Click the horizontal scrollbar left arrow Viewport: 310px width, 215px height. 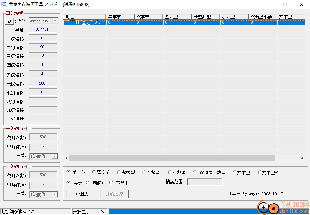(x=66, y=158)
